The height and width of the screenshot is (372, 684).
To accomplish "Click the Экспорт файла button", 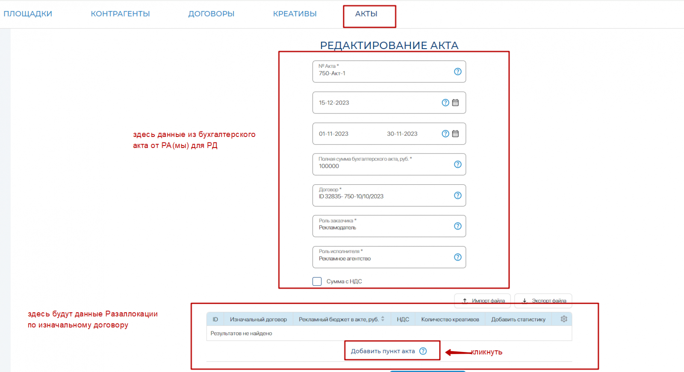I will click(x=543, y=301).
